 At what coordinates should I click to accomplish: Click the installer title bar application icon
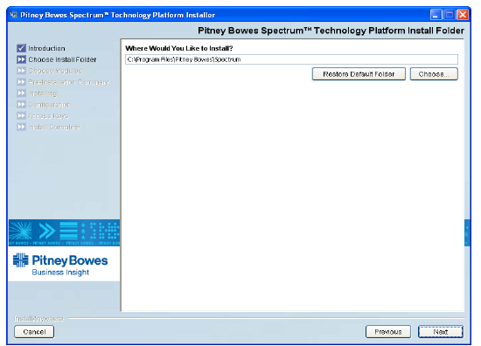click(13, 15)
